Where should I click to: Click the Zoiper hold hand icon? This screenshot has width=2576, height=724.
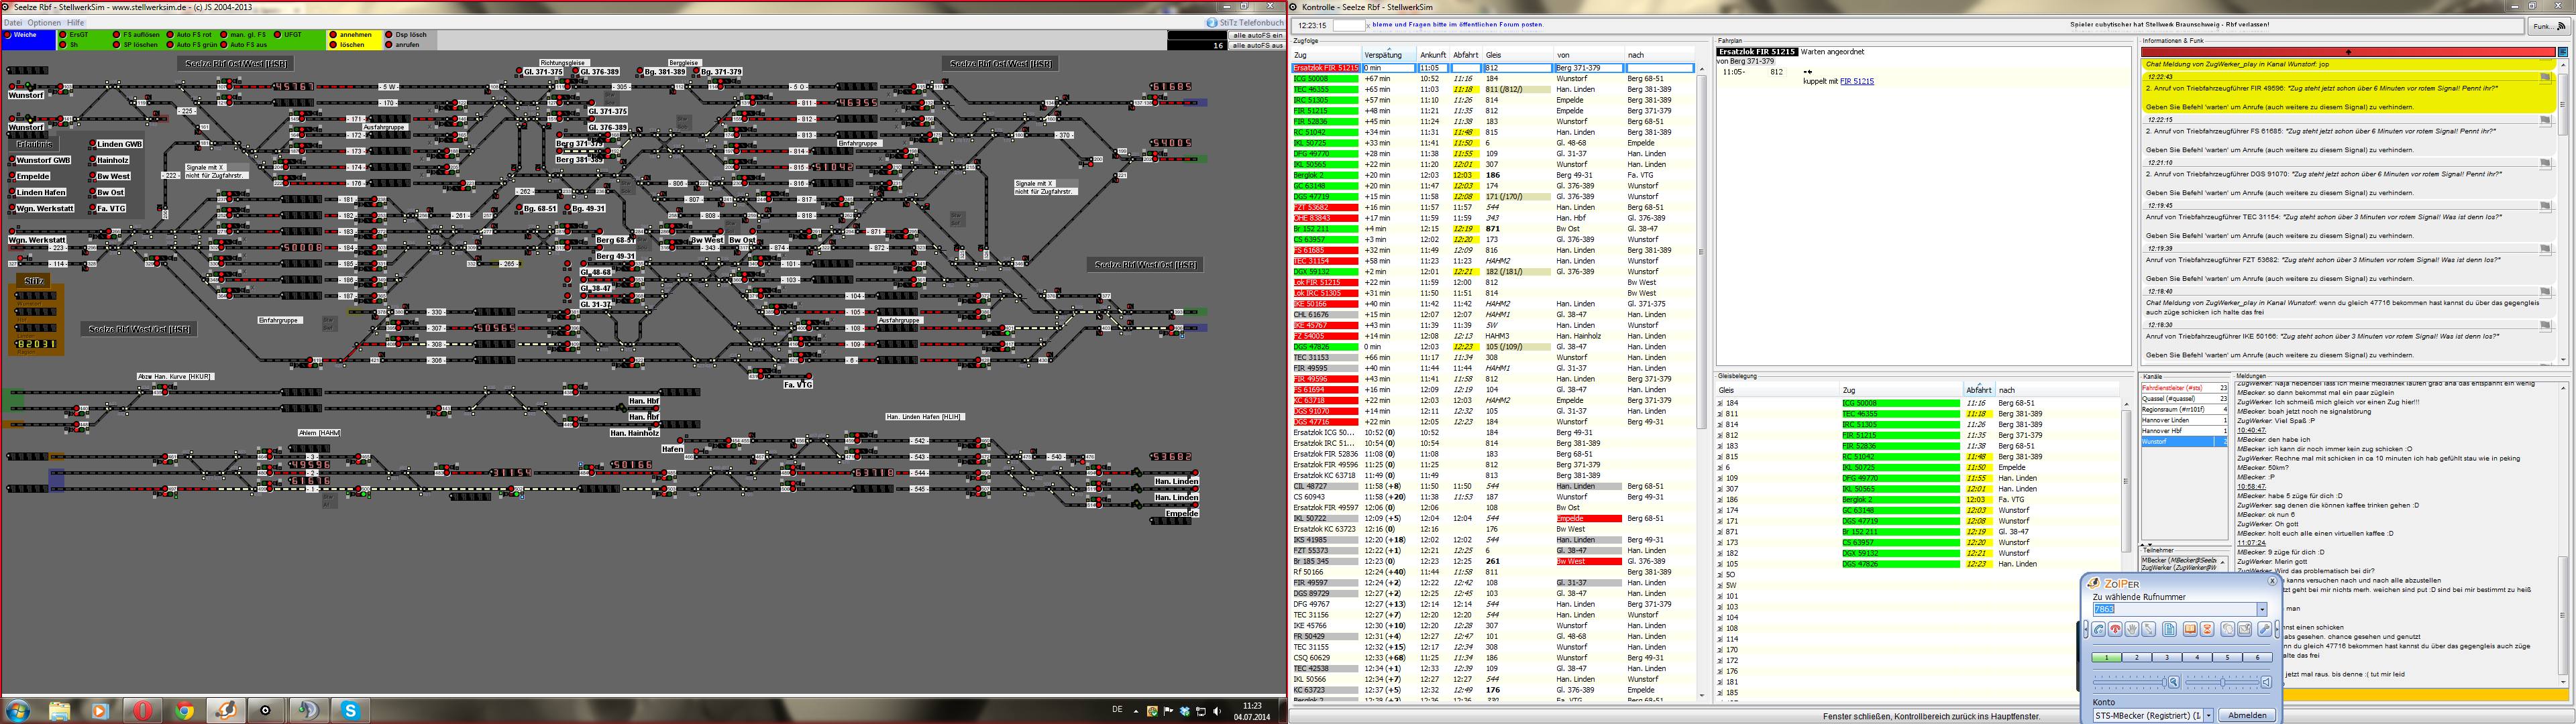[x=2132, y=629]
